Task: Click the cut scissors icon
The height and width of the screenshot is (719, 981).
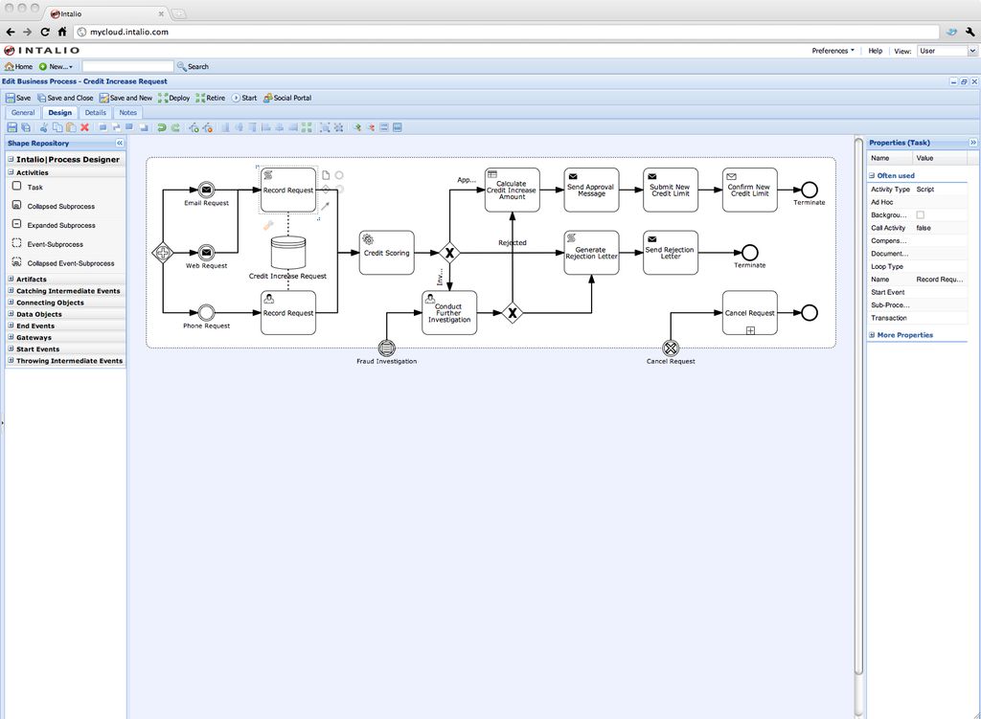Action: [x=44, y=127]
